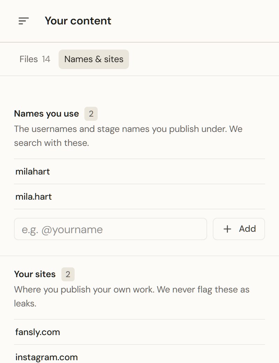The image size is (279, 363).
Task: Click the Your sites count badge
Action: click(x=68, y=274)
